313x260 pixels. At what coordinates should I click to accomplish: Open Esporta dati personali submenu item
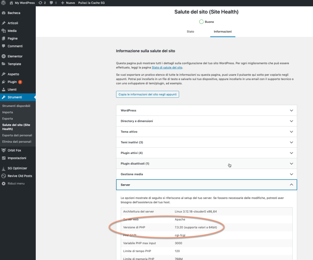tap(17, 135)
